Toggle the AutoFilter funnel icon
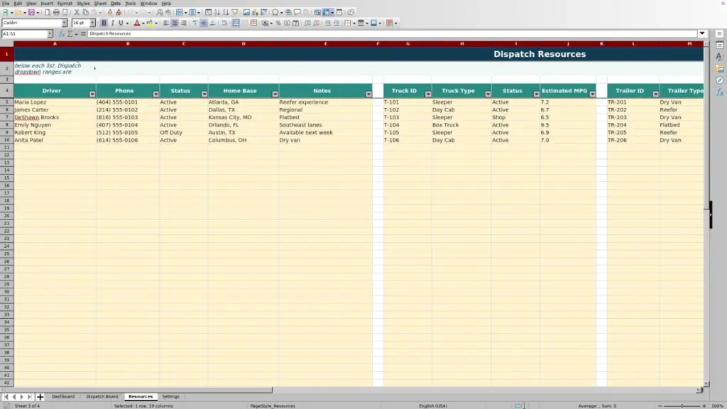727x409 pixels. coord(235,12)
